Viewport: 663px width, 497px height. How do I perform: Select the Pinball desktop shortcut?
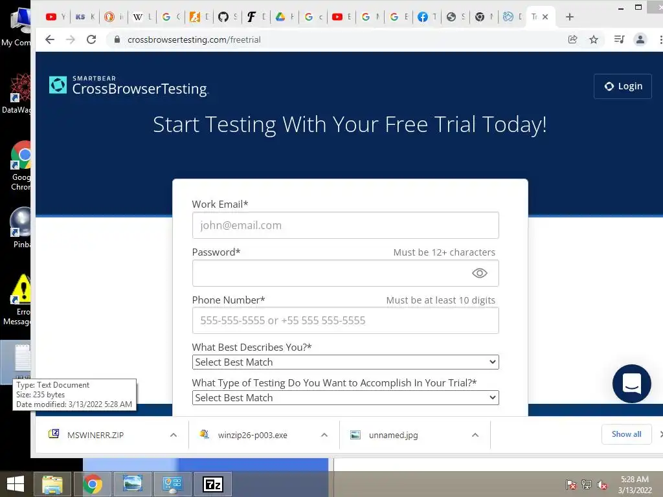[20, 227]
